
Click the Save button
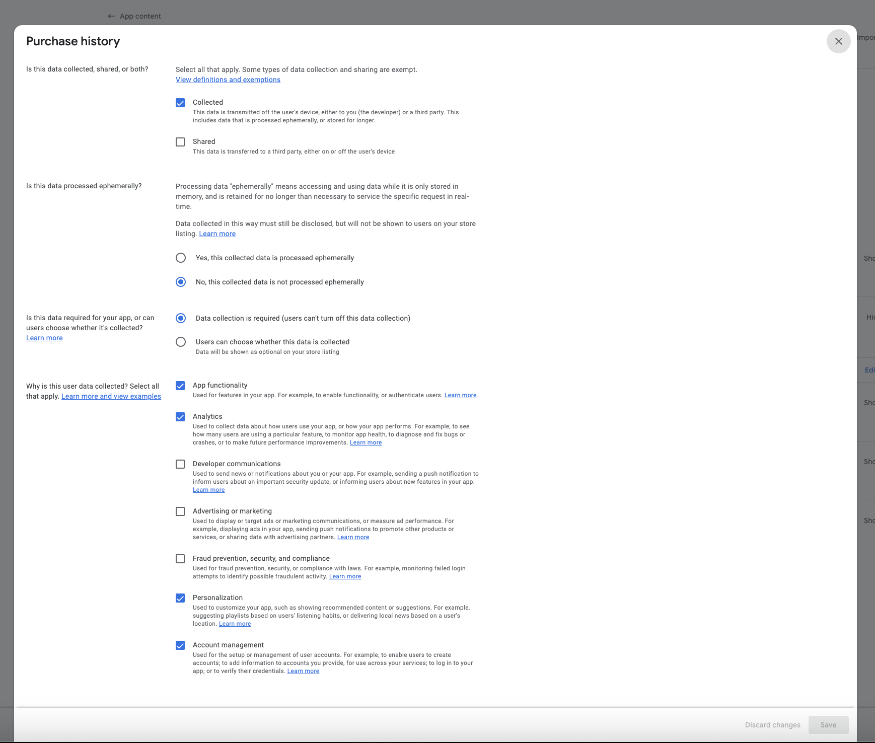click(828, 725)
